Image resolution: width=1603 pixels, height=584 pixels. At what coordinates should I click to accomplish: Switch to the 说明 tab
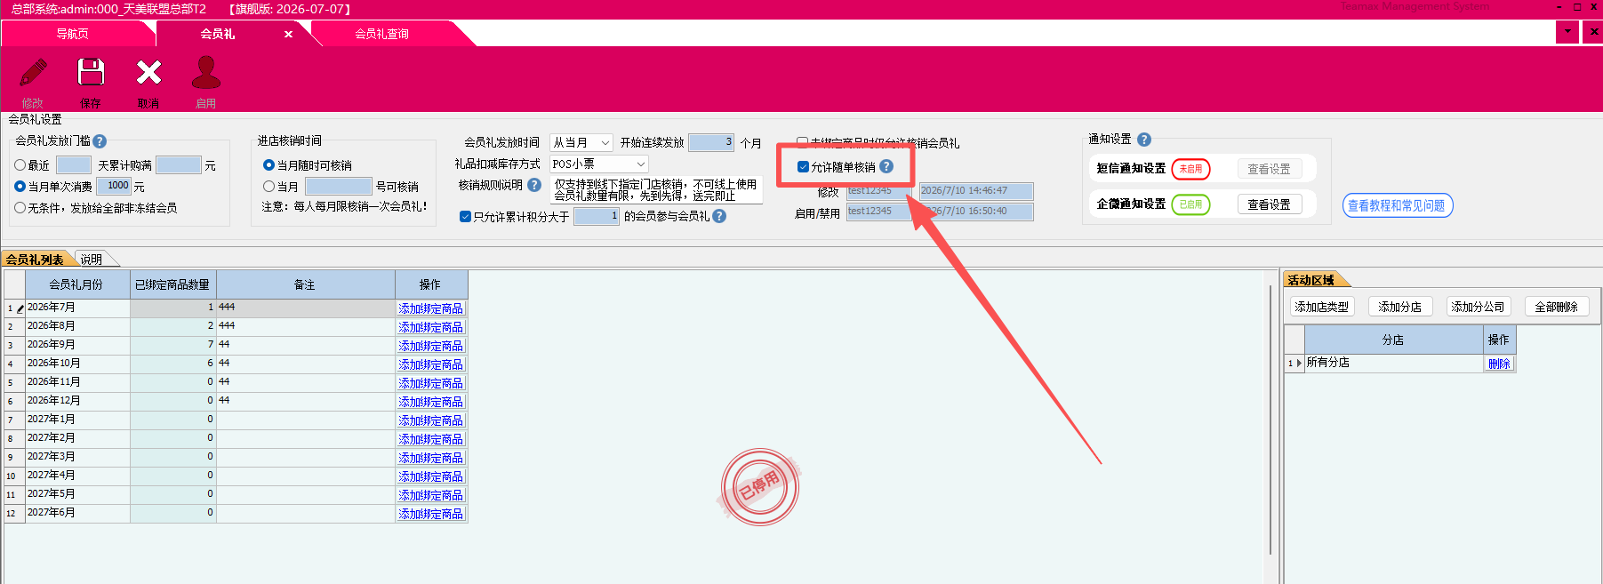click(x=92, y=260)
